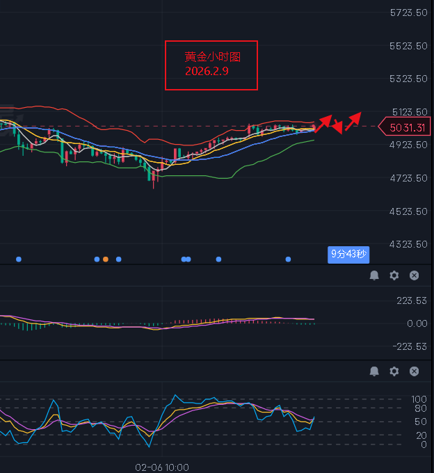The image size is (434, 473).
Task: Click the last red upward forecast arrow
Action: (x=354, y=119)
